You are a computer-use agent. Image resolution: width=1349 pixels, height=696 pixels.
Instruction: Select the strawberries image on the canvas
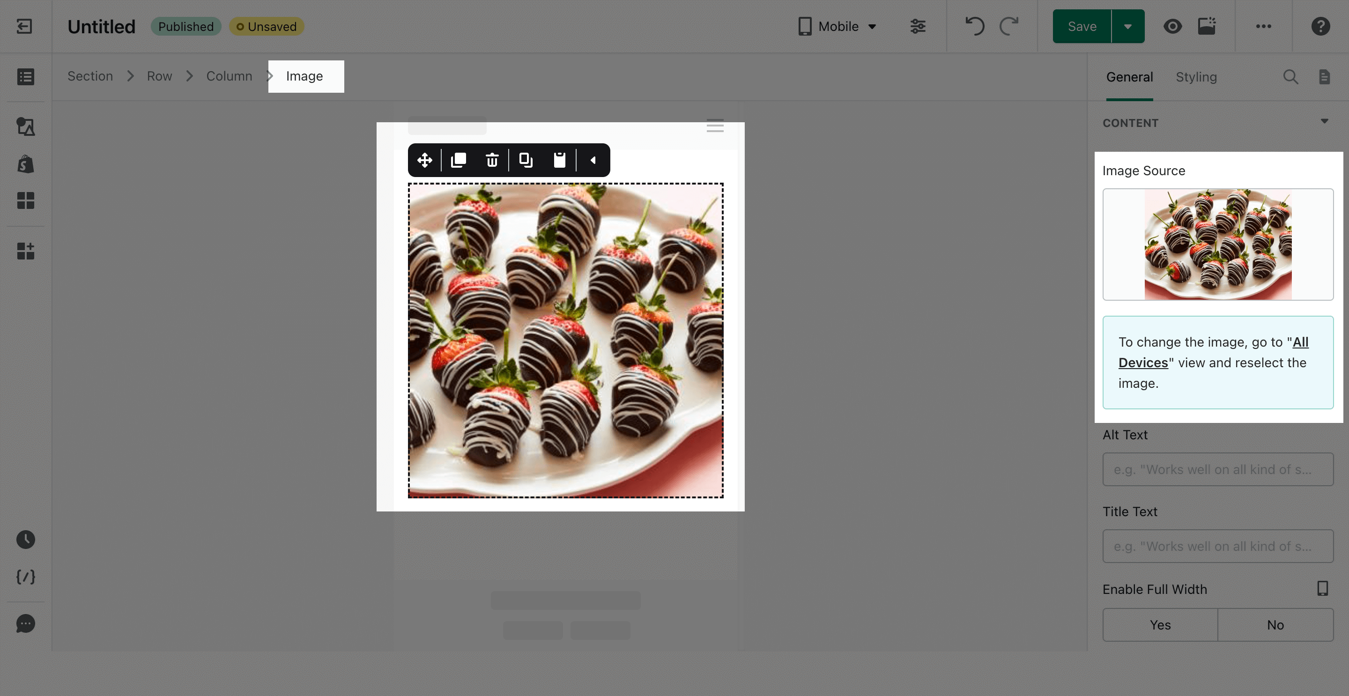[x=565, y=340]
